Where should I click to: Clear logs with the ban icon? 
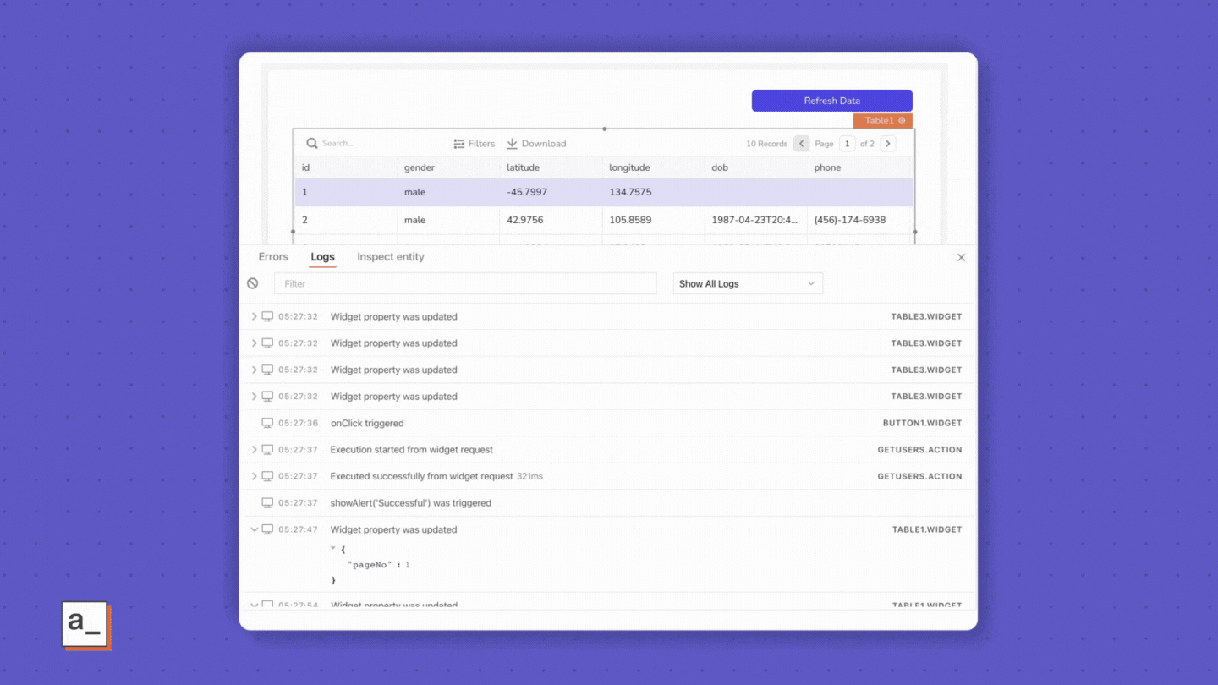tap(253, 283)
